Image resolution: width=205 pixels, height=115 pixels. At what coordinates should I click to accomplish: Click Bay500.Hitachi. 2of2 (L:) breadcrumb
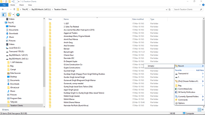[41, 10]
